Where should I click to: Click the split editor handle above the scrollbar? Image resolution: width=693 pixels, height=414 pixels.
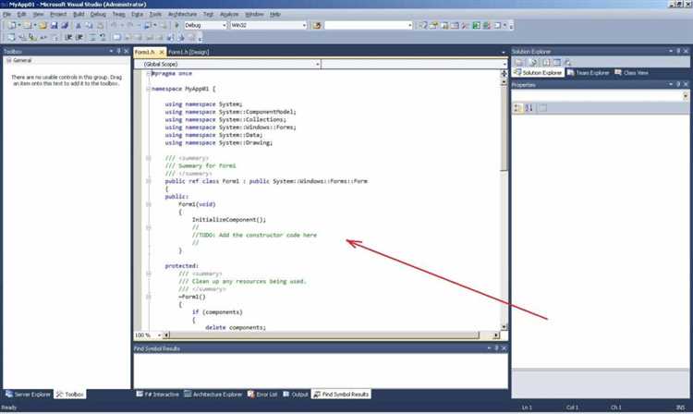coord(504,73)
